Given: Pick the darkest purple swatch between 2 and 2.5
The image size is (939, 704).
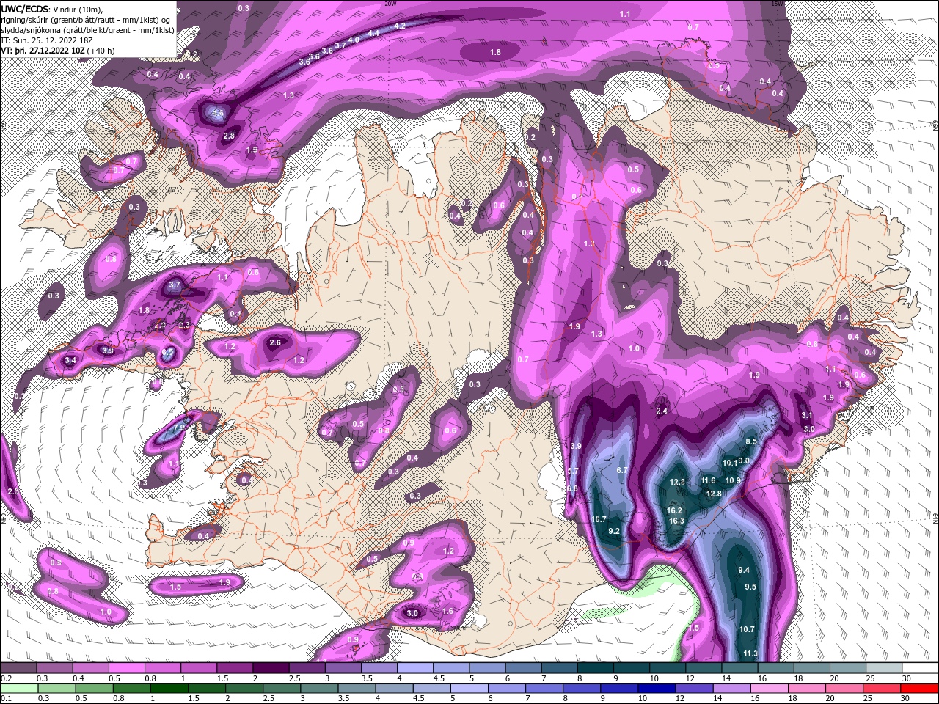Looking at the screenshot, I should pyautogui.click(x=270, y=668).
